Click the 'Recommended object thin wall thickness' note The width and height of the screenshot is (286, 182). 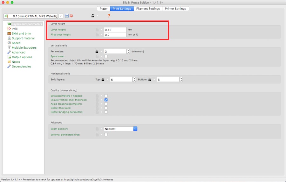pyautogui.click(x=94, y=62)
